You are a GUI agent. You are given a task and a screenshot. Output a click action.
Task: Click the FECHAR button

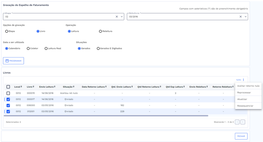pos(241,136)
